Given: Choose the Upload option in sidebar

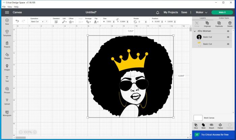Looking at the screenshot, I should pyautogui.click(x=7, y=102).
